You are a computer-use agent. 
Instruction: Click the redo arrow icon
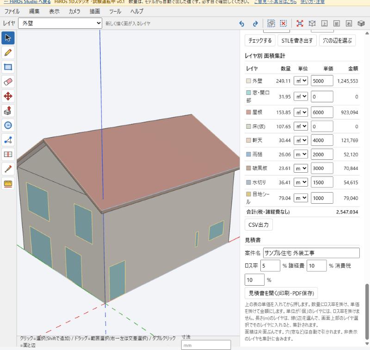tap(255, 24)
